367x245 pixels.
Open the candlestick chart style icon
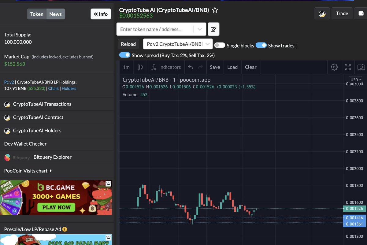coord(140,67)
